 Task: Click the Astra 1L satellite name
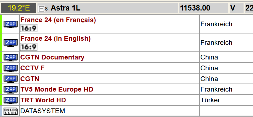(x=65, y=8)
